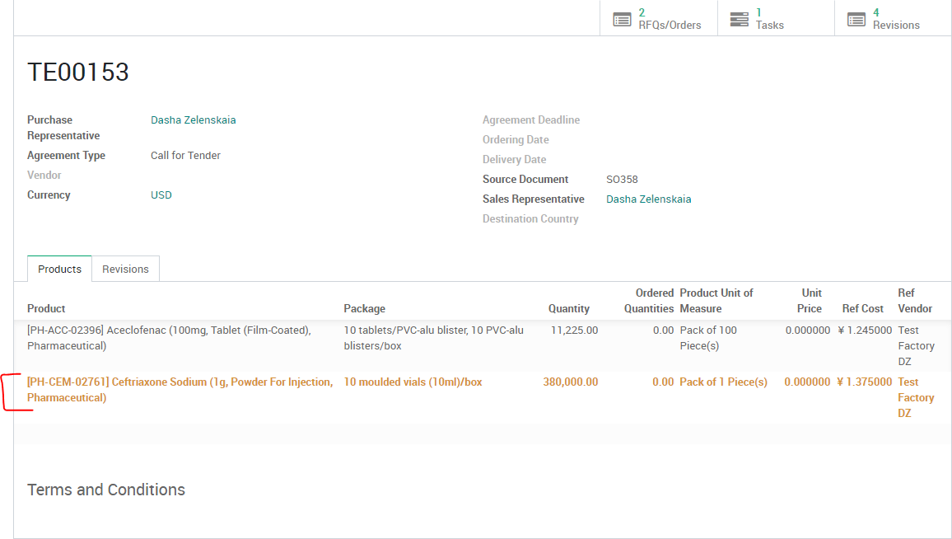952x539 pixels.
Task: Open the Tasks stat button icon
Action: [739, 20]
